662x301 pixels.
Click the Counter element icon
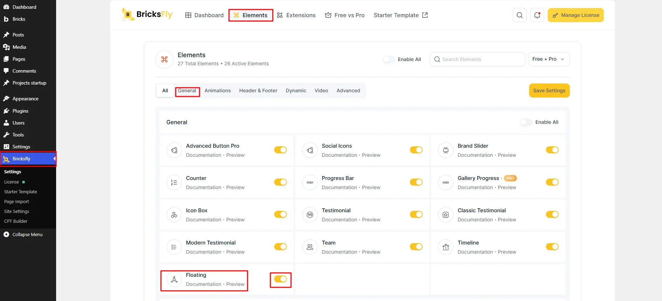click(174, 183)
